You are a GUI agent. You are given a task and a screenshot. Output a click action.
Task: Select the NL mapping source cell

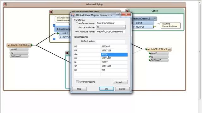(x=87, y=62)
